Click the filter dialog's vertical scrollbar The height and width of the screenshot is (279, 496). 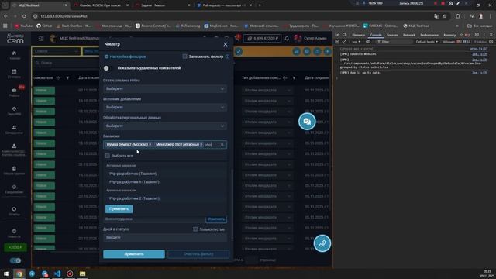pos(232,204)
